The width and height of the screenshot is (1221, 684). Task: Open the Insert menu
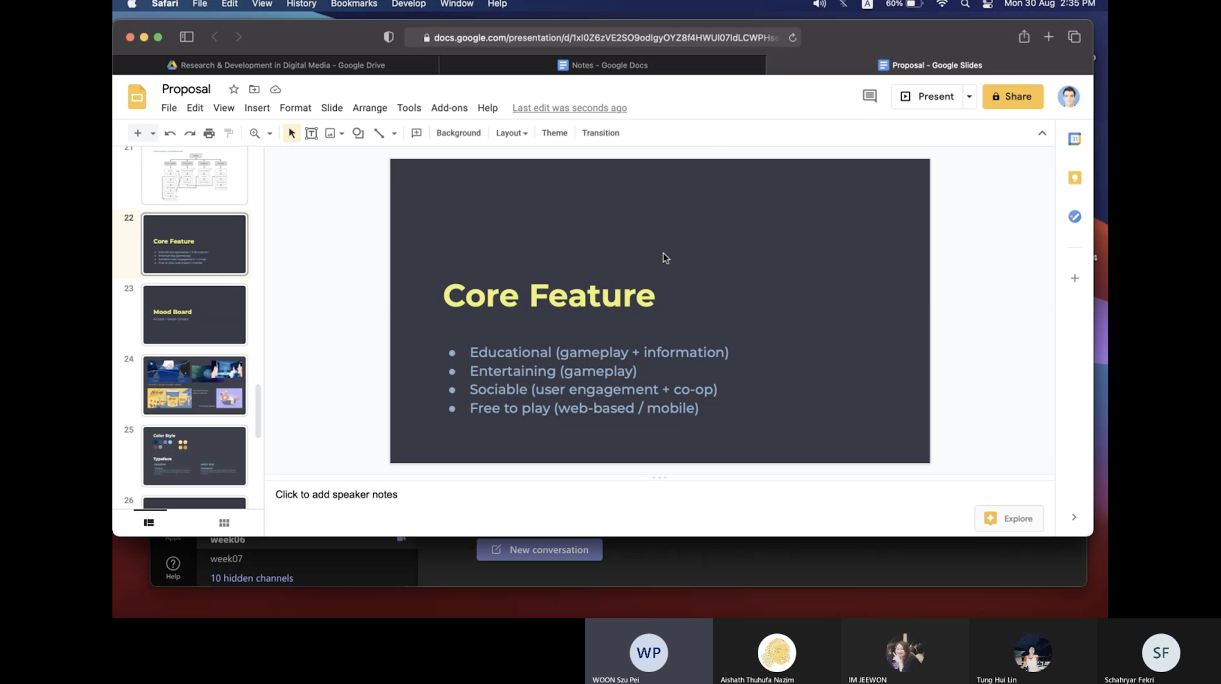(257, 108)
